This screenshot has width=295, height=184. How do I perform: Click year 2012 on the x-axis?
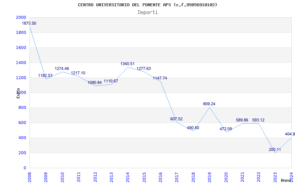tap(95, 177)
